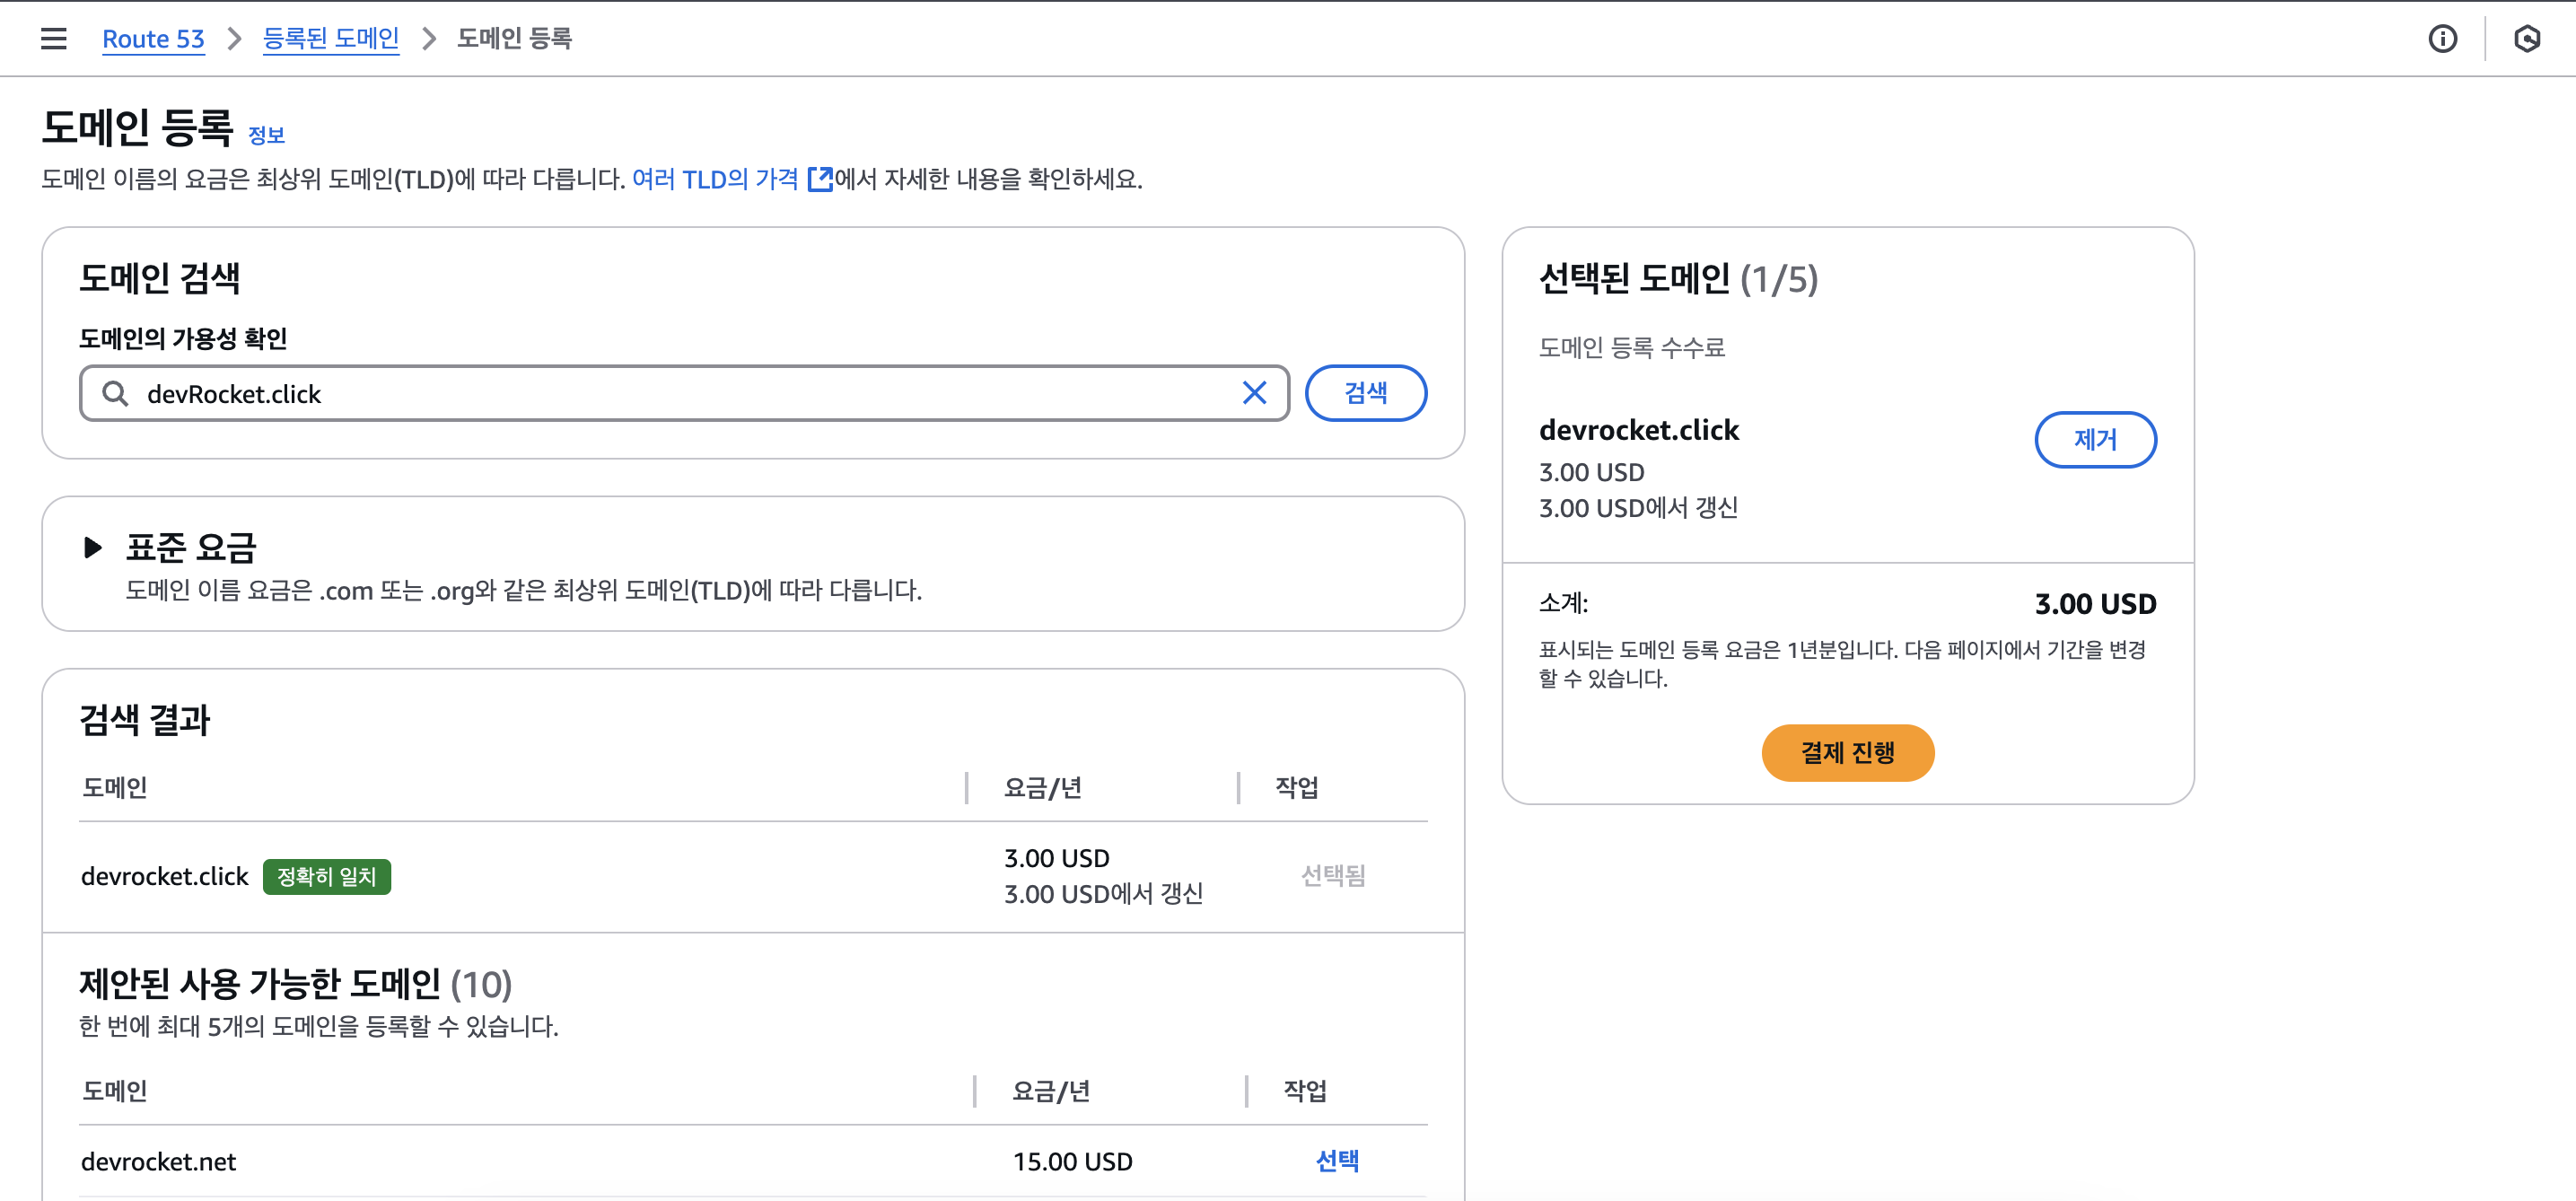Open the 정보 link next to title
Viewport: 2576px width, 1201px height.
click(266, 135)
